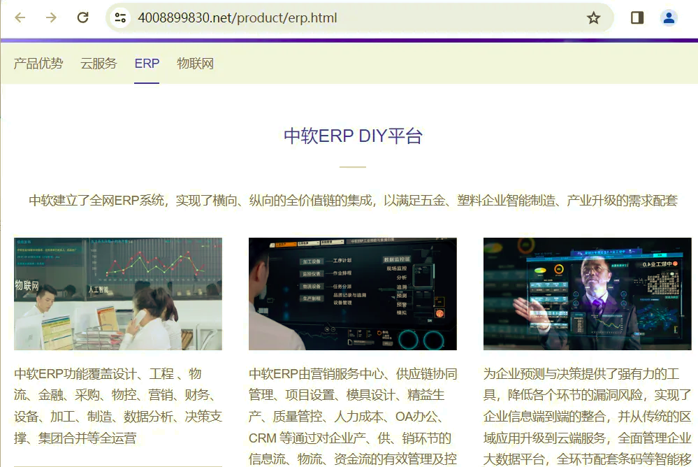View the holographic dashboard businessman image

point(587,294)
